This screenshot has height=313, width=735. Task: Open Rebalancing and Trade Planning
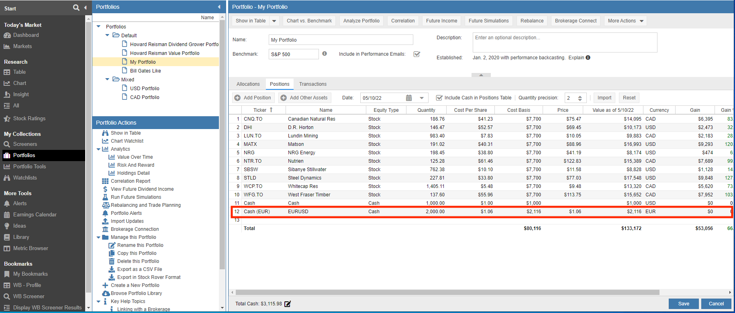[145, 205]
